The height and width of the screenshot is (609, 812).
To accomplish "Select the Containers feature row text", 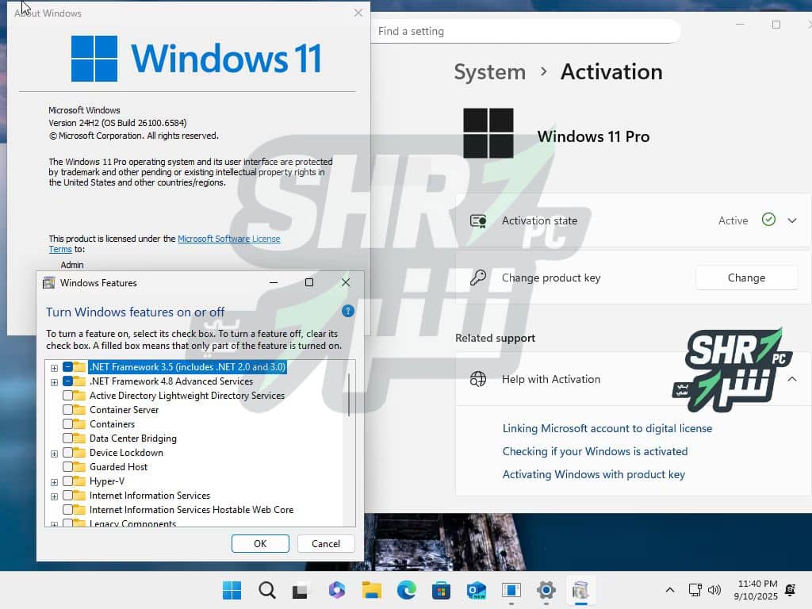I will tap(112, 423).
